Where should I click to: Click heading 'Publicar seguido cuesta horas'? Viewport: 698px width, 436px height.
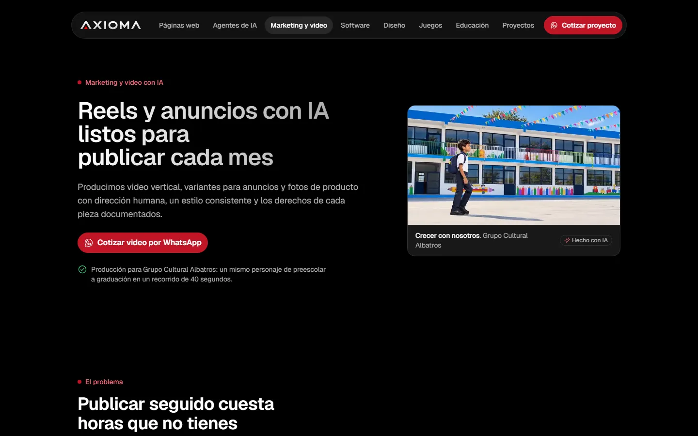click(176, 414)
